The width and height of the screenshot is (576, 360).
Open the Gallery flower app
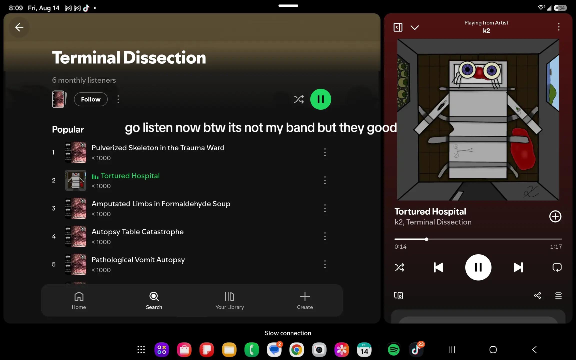coord(342,349)
